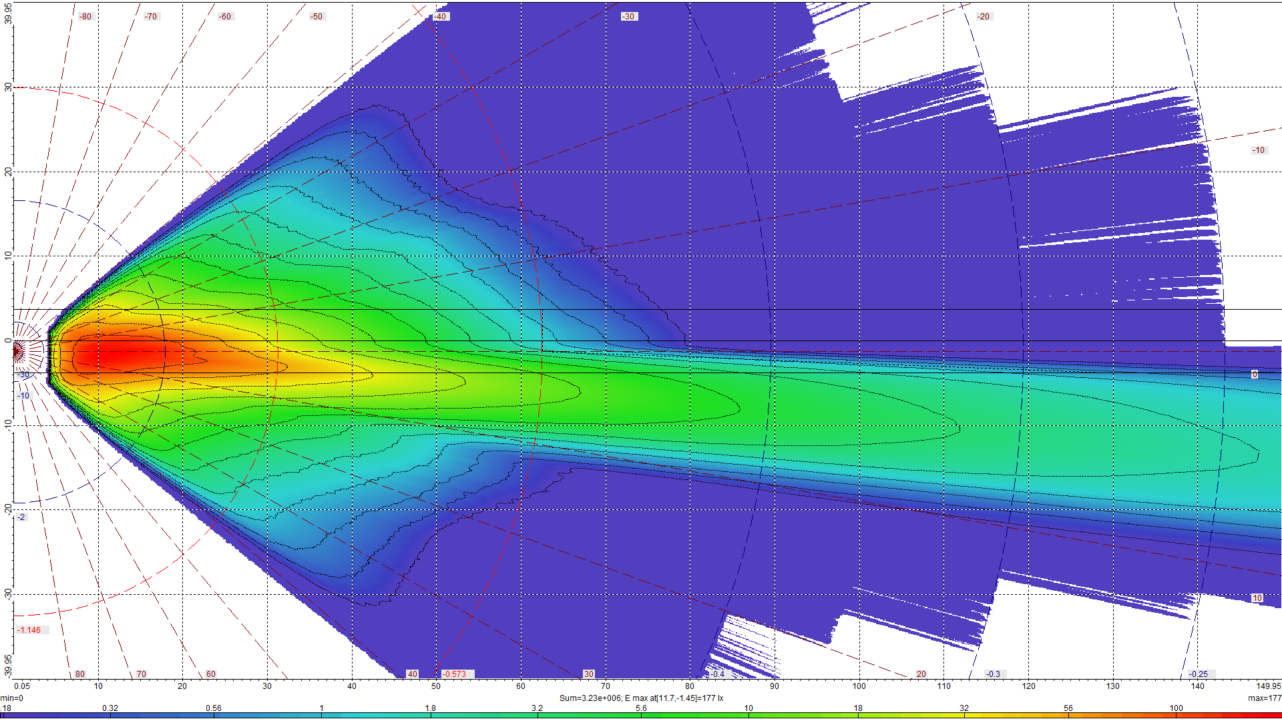Click the -80 angle label top left
The image size is (1282, 721).
85,17
